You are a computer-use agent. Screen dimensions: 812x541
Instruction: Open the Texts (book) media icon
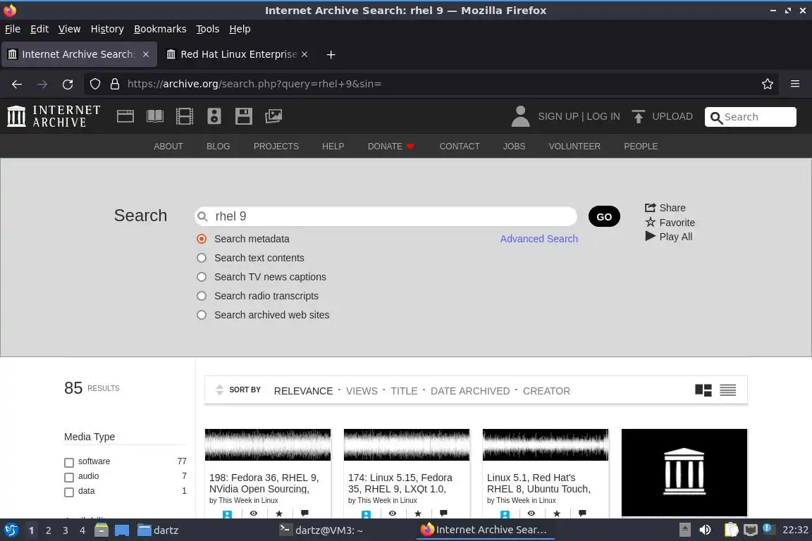tap(155, 116)
